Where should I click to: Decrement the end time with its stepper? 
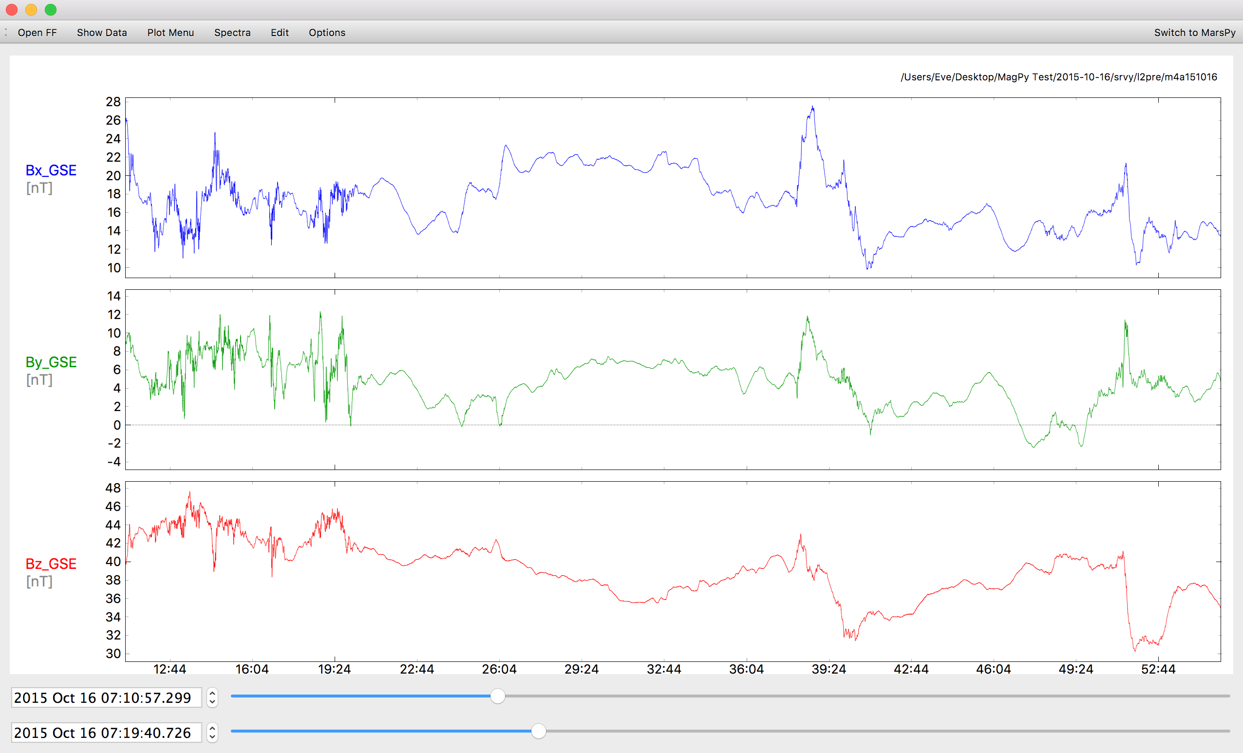pyautogui.click(x=212, y=737)
